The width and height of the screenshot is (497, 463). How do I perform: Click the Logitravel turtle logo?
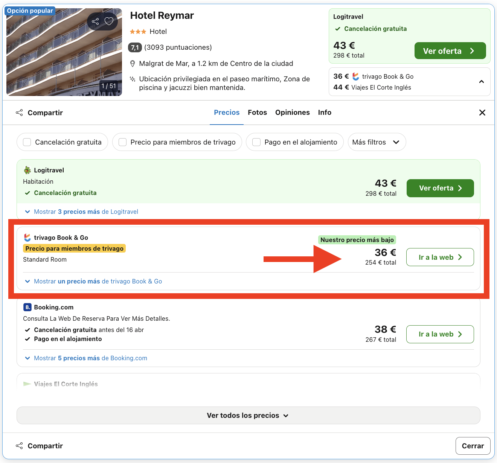pos(27,170)
